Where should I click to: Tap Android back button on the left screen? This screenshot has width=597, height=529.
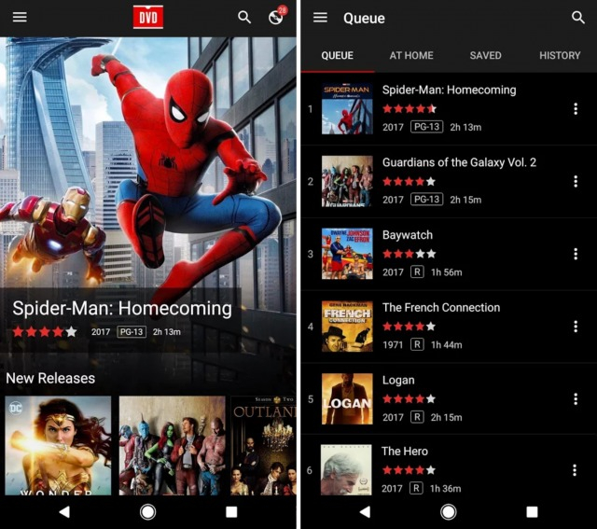(x=64, y=512)
